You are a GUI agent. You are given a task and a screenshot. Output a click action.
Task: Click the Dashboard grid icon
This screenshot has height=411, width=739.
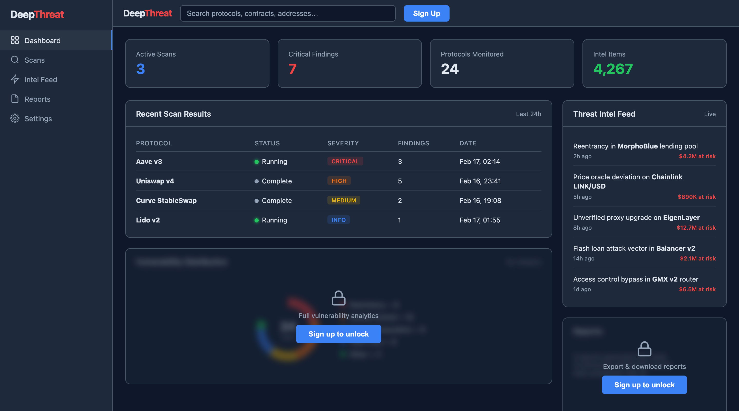point(15,40)
